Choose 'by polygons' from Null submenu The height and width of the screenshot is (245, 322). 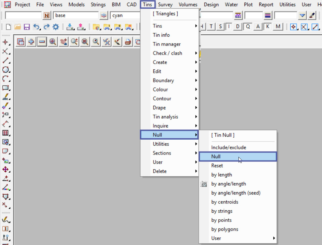[225, 229]
